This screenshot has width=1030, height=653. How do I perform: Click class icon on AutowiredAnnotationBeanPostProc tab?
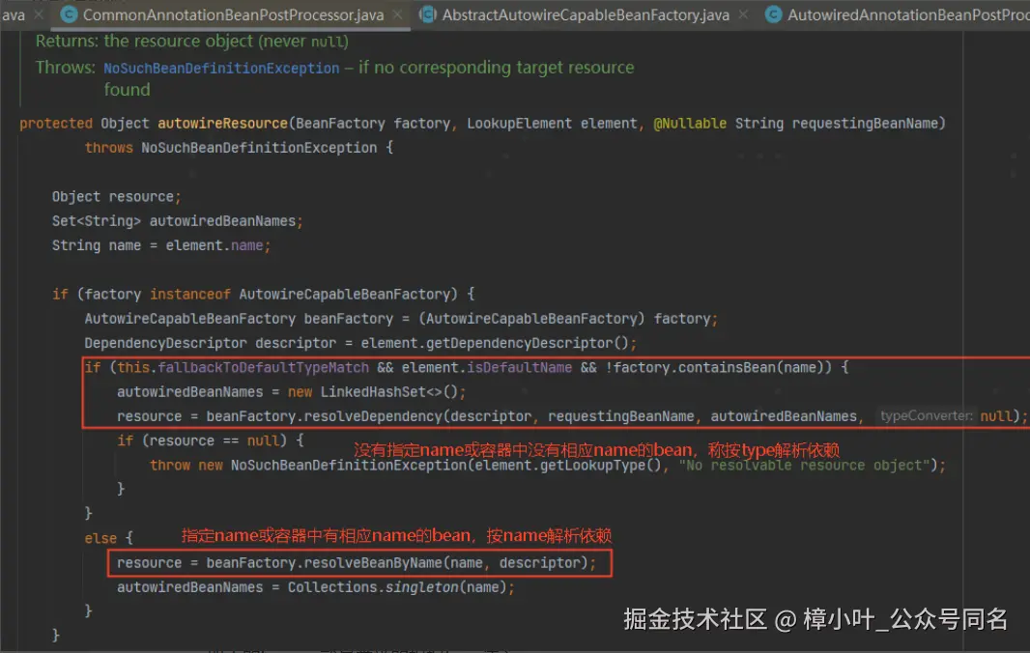coord(773,14)
